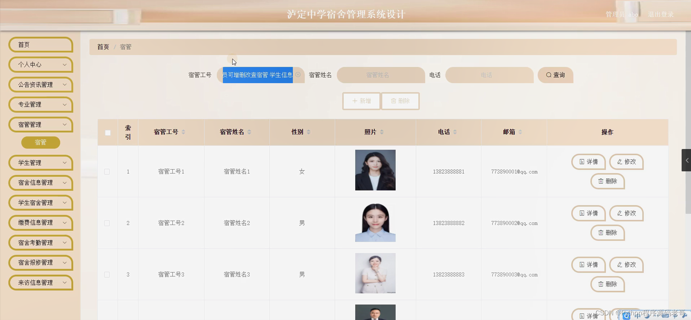
Task: Expand 宿舍信息管理 sidebar menu
Action: coord(41,183)
